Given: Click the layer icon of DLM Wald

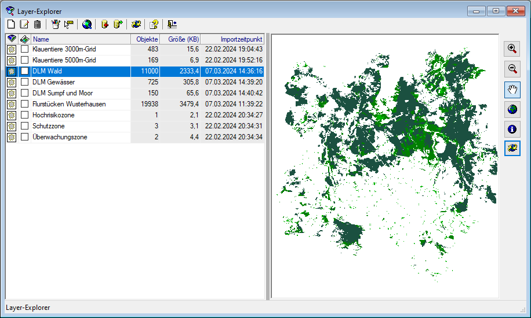Looking at the screenshot, I should [x=12, y=71].
